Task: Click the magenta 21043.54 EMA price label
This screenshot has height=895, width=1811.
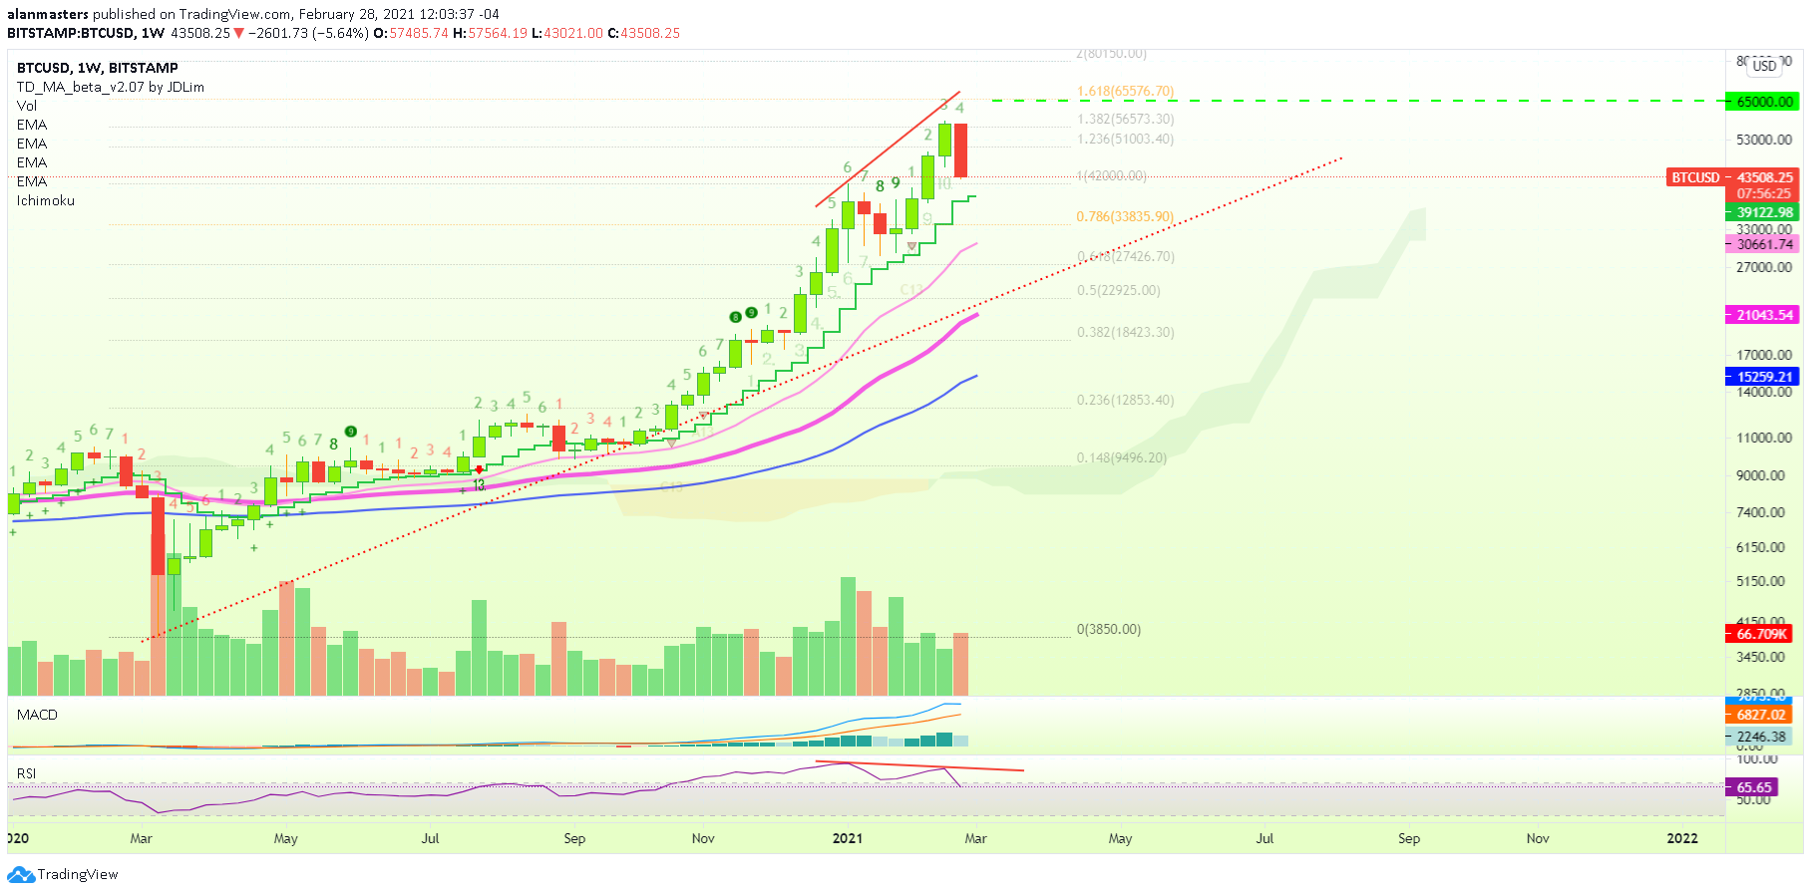Action: pyautogui.click(x=1762, y=315)
